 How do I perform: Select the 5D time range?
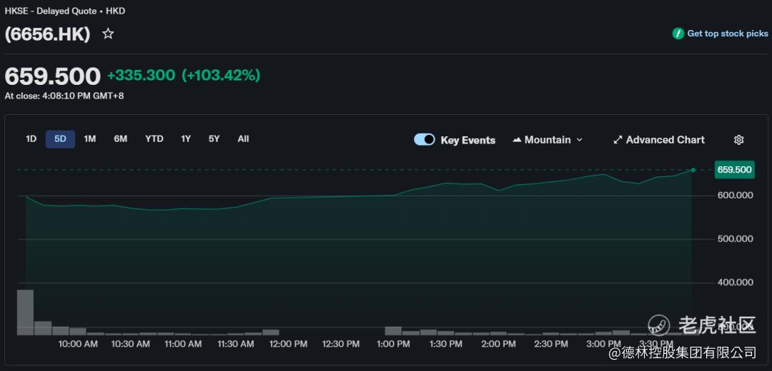pyautogui.click(x=60, y=139)
